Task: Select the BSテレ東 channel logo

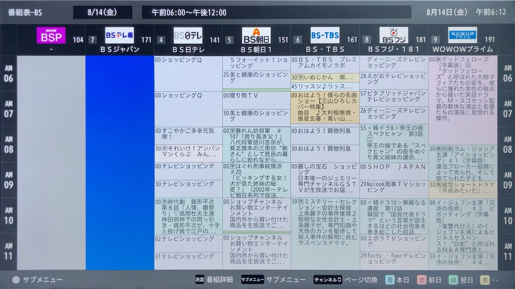Action: point(120,36)
